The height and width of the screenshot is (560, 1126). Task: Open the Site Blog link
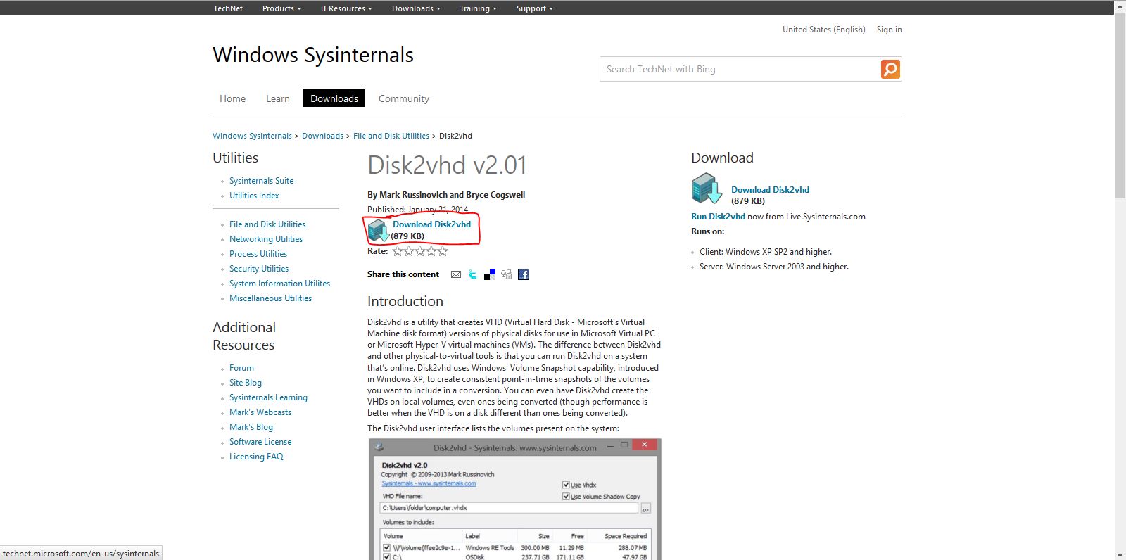click(x=246, y=383)
